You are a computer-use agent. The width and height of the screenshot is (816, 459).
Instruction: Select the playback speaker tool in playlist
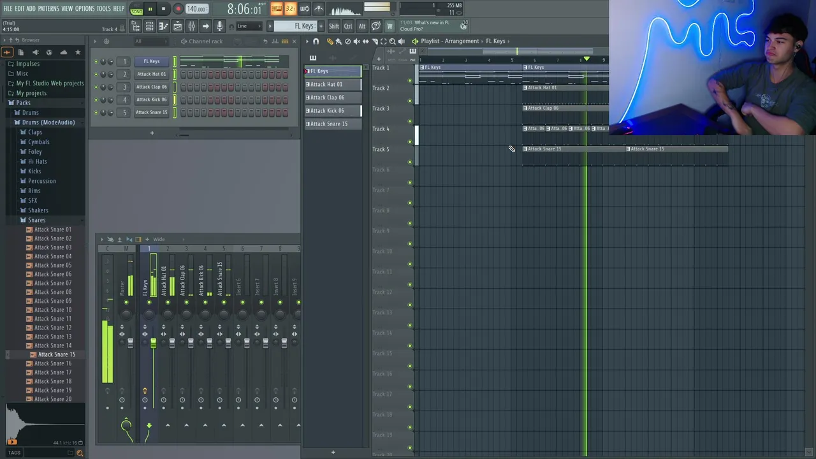401,41
